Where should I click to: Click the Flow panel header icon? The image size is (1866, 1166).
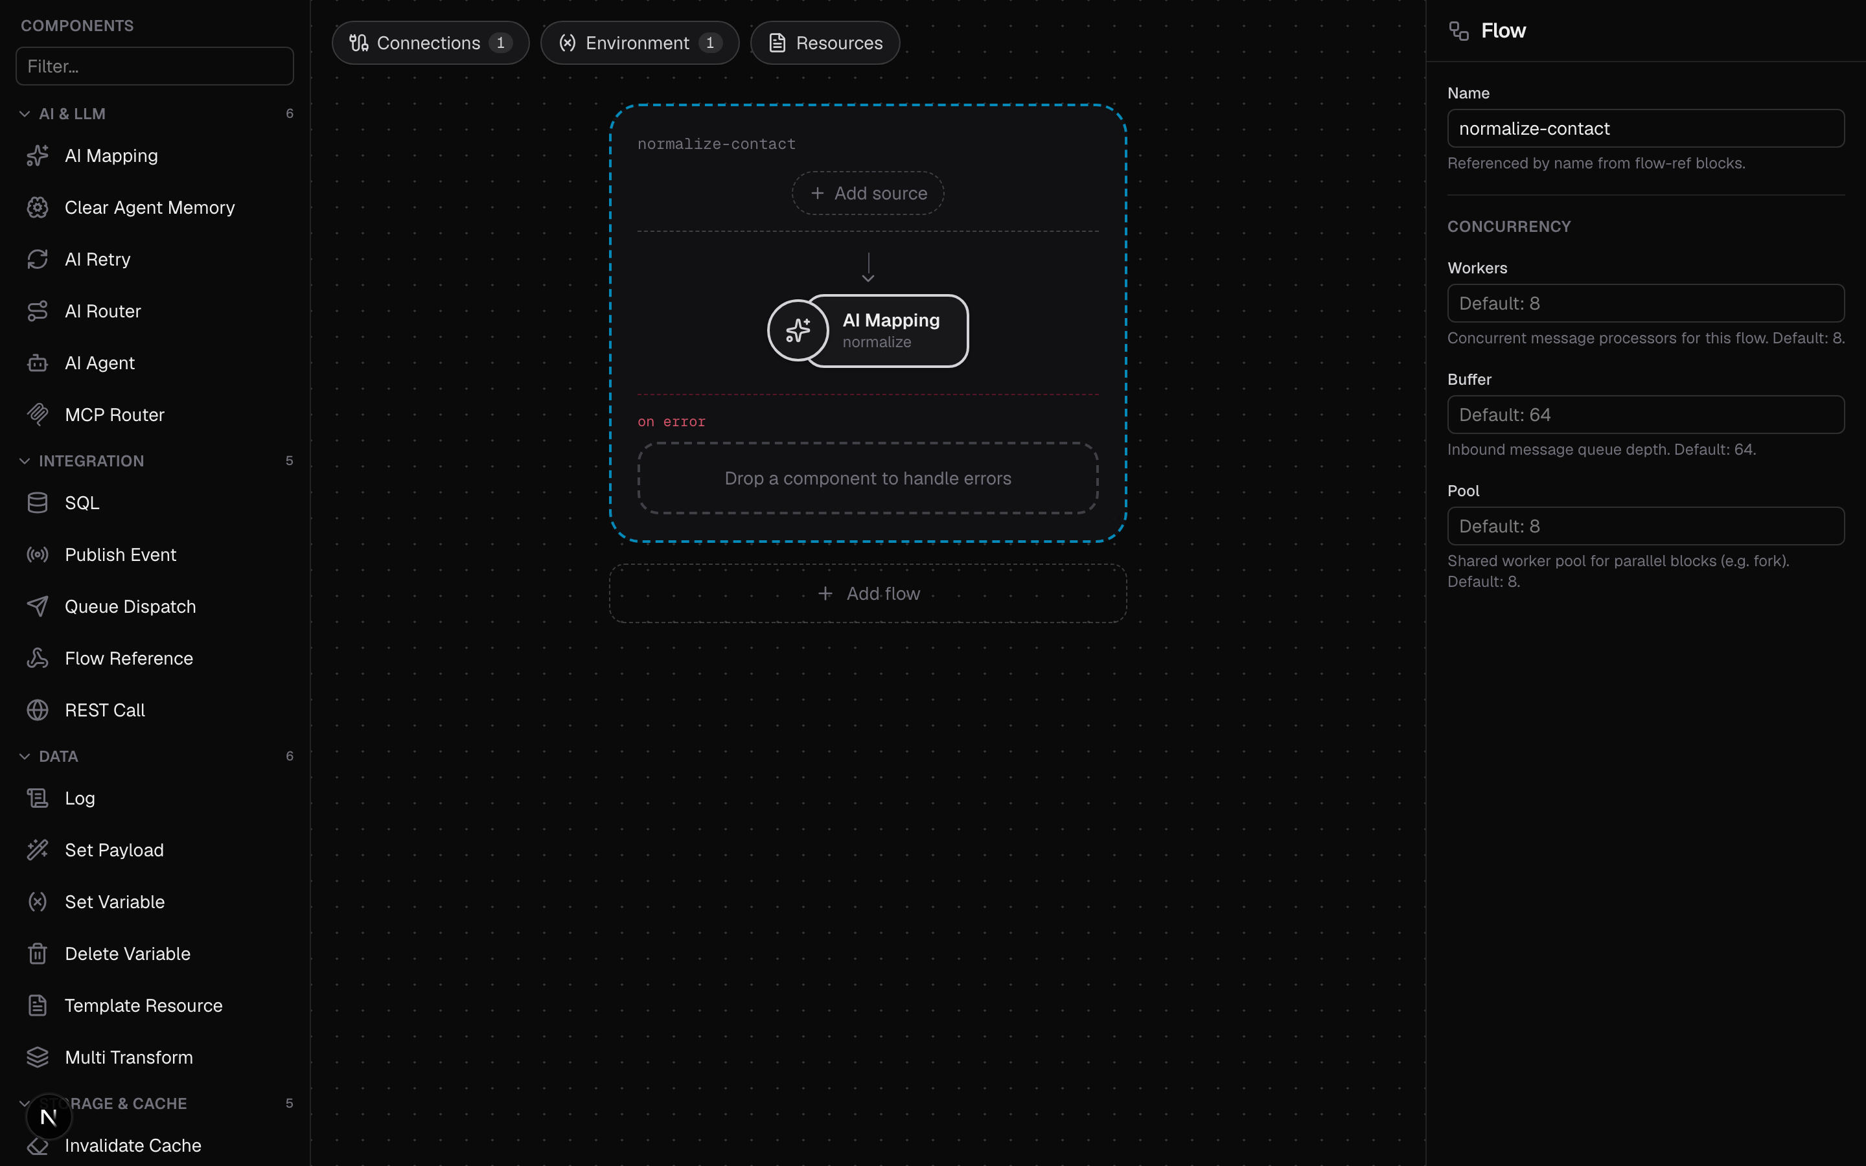click(x=1459, y=31)
